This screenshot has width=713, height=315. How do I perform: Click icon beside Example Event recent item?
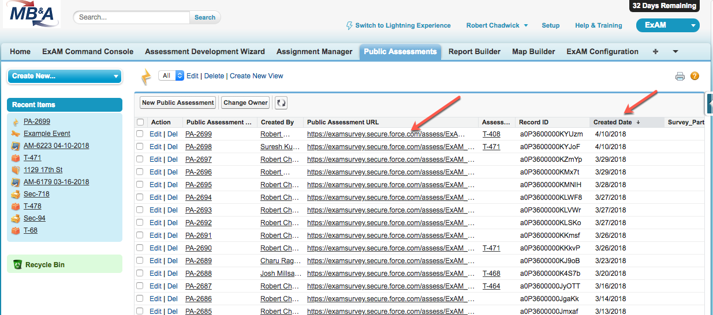pos(16,134)
